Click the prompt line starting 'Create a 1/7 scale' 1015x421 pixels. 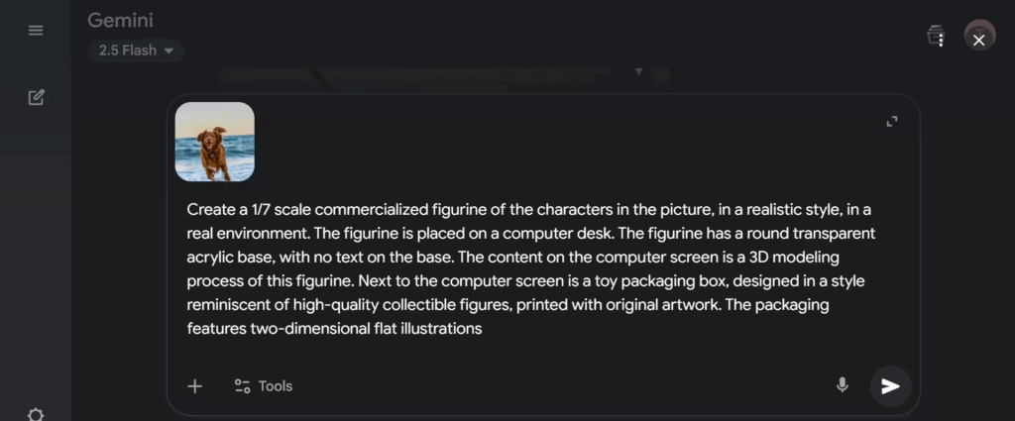[x=528, y=210]
